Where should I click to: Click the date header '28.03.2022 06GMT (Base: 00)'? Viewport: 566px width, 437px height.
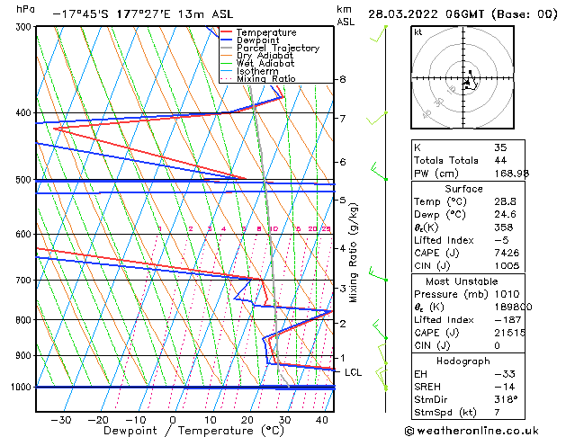pyautogui.click(x=463, y=14)
